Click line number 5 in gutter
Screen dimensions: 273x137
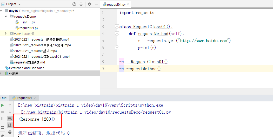point(103,41)
